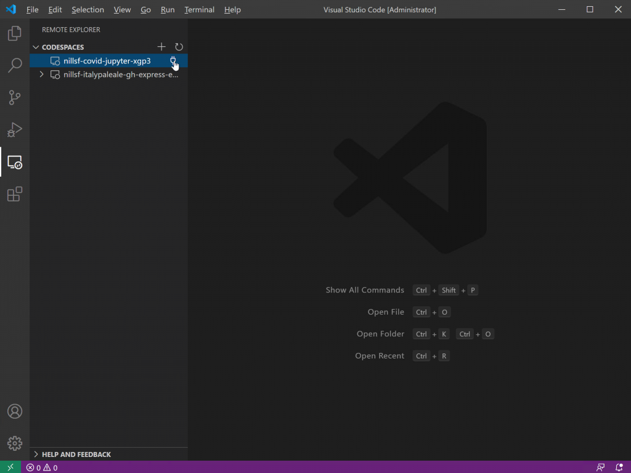This screenshot has width=631, height=473.
Task: Open the Accounts menu icon
Action: (x=15, y=411)
